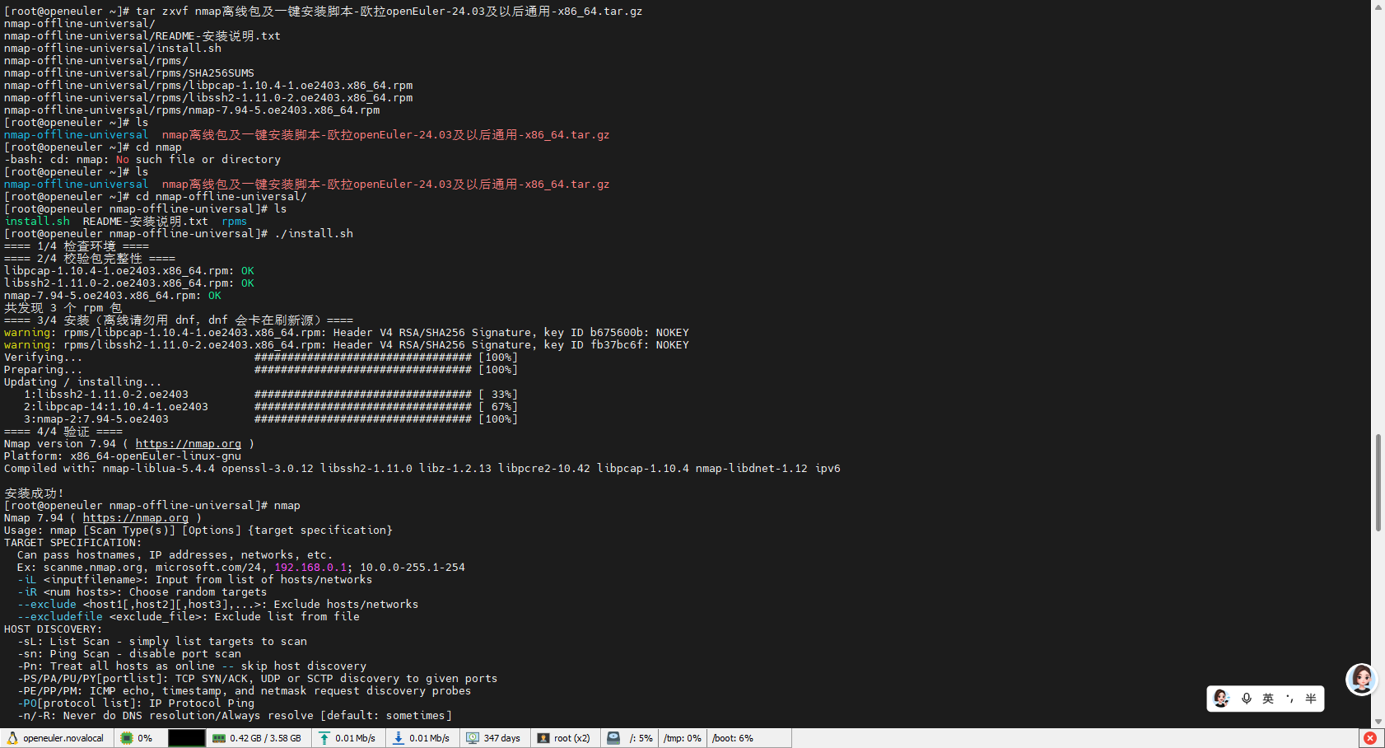
Task: Click the scrollbar up arrow
Action: point(1378,7)
